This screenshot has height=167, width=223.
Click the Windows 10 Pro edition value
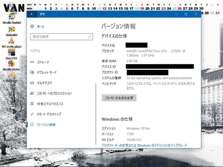[138, 128]
